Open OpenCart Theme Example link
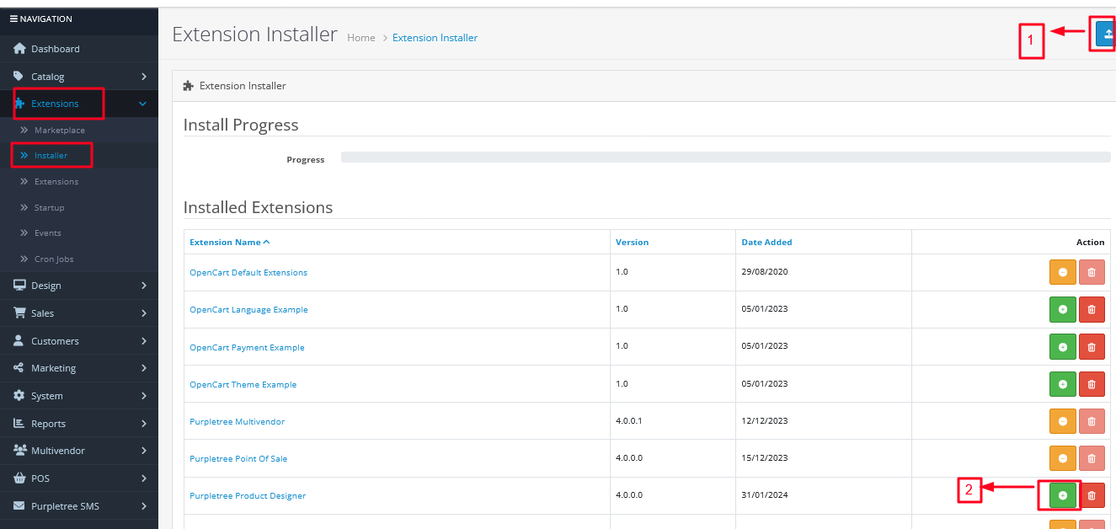 pyautogui.click(x=243, y=384)
